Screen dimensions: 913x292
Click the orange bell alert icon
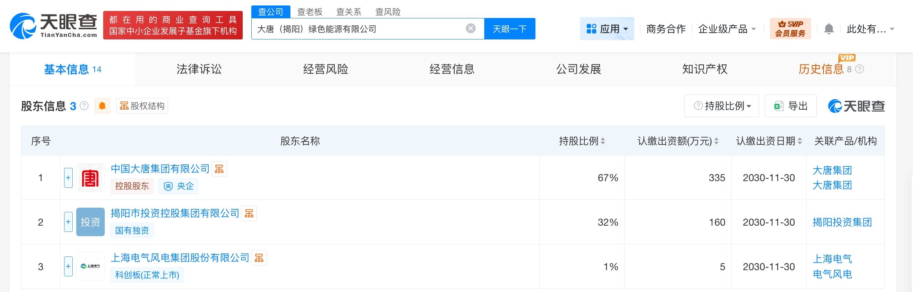[102, 106]
